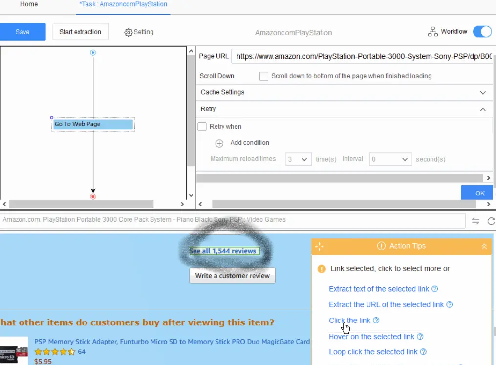The width and height of the screenshot is (496, 365).
Task: Switch to the Home tab
Action: pos(28,4)
